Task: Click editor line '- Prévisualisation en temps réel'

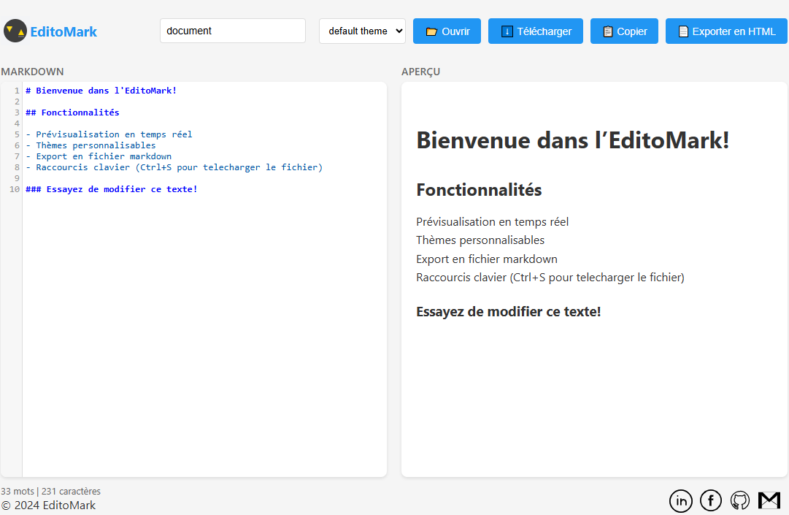Action: click(109, 134)
